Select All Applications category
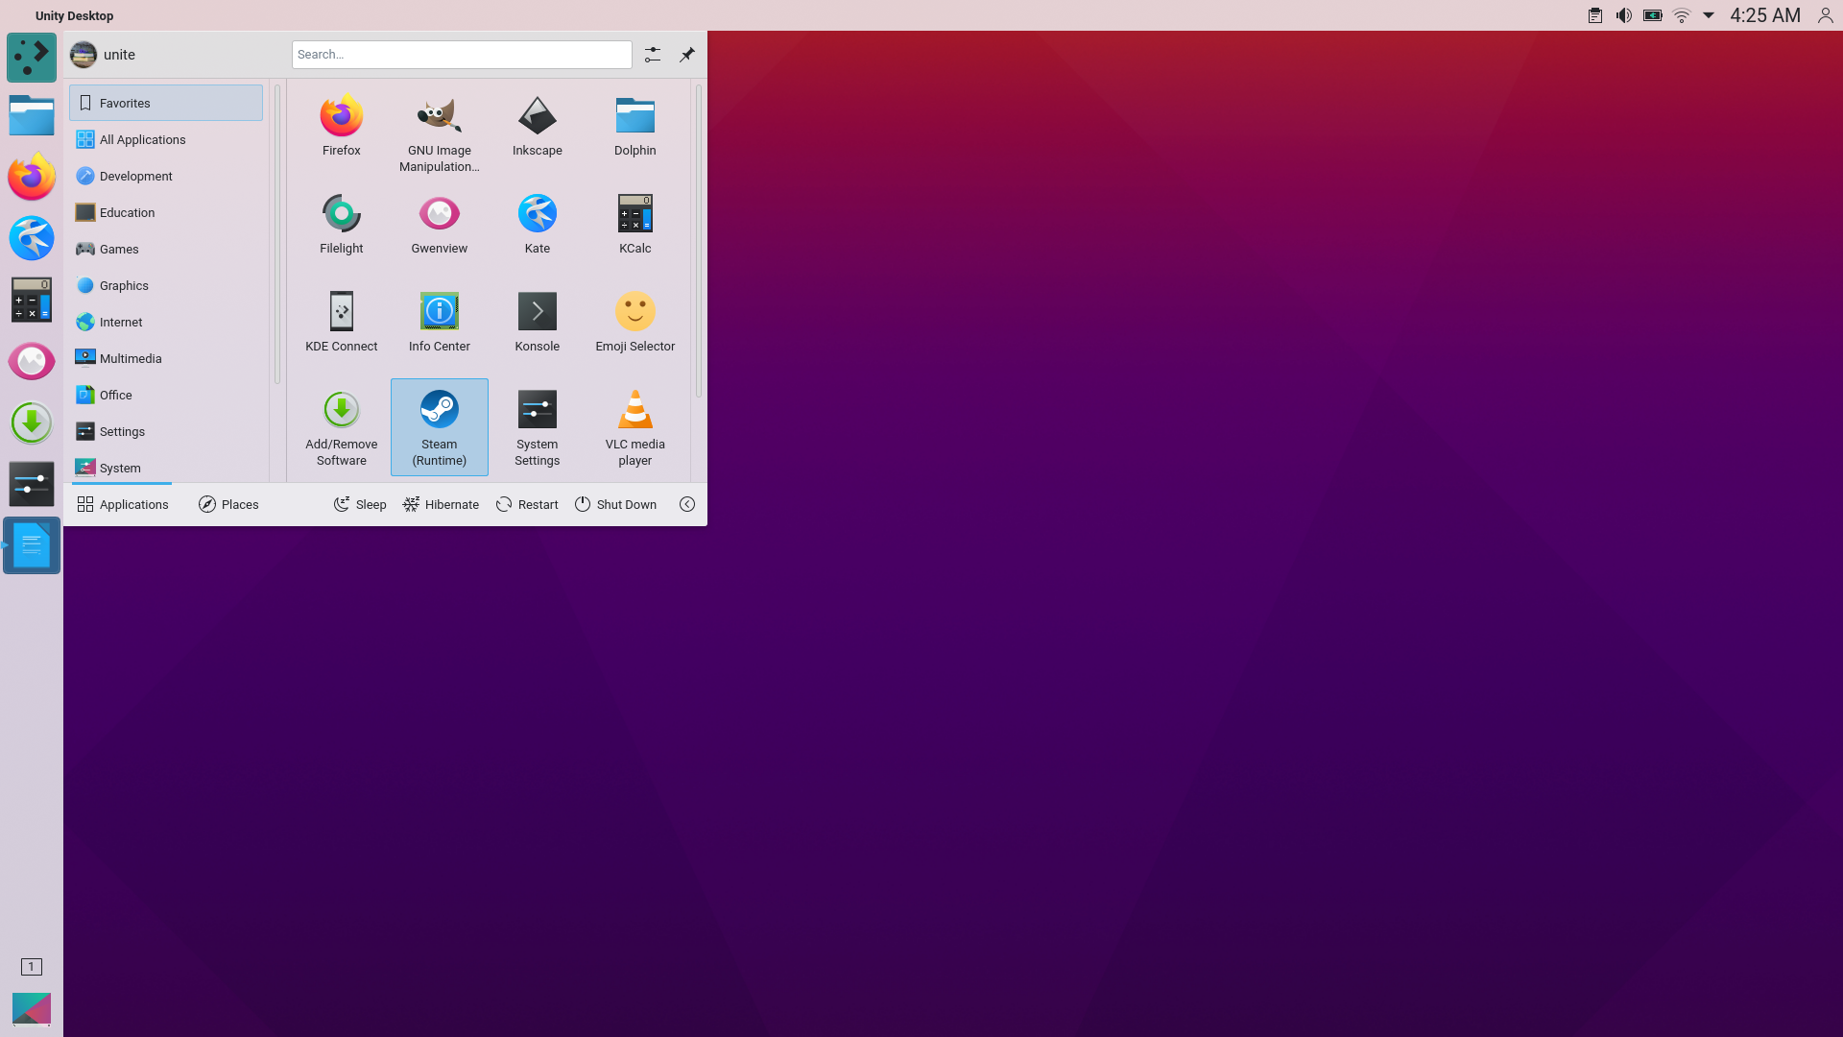 pos(166,139)
